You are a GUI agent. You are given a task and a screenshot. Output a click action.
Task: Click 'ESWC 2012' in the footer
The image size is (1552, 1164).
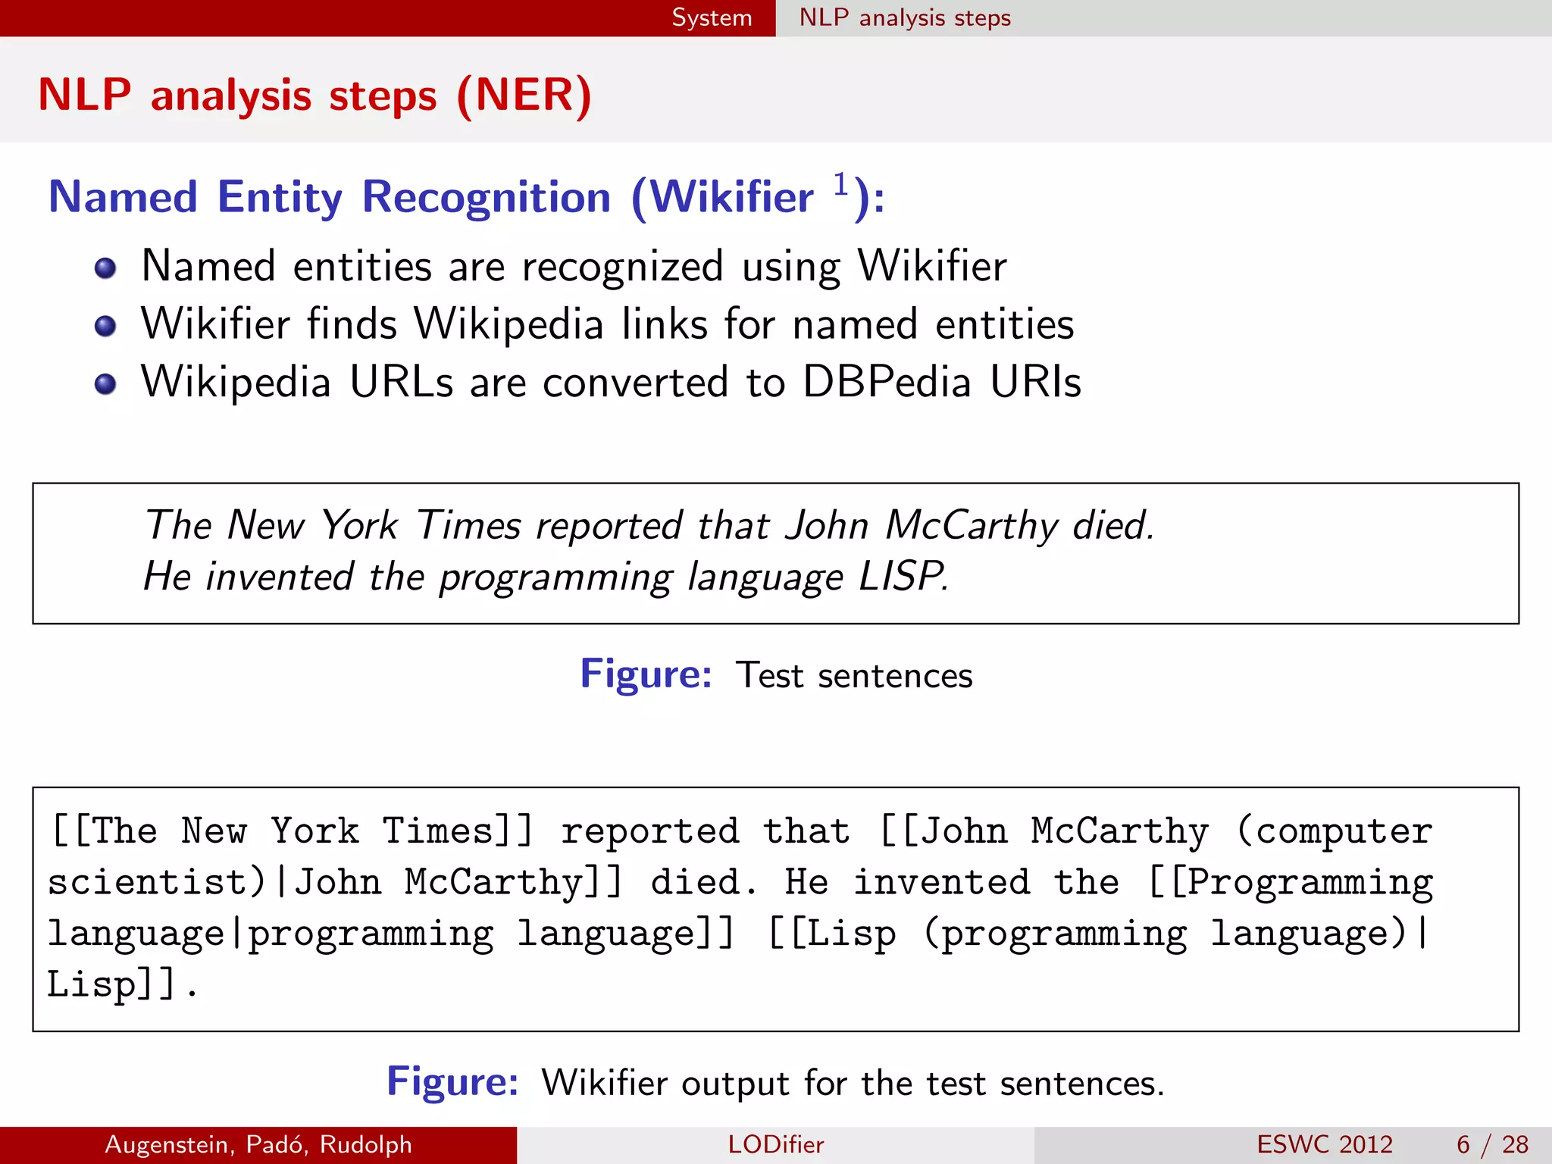1325,1144
